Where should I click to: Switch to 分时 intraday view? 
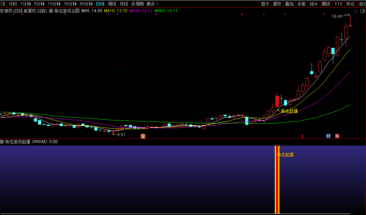13,4
